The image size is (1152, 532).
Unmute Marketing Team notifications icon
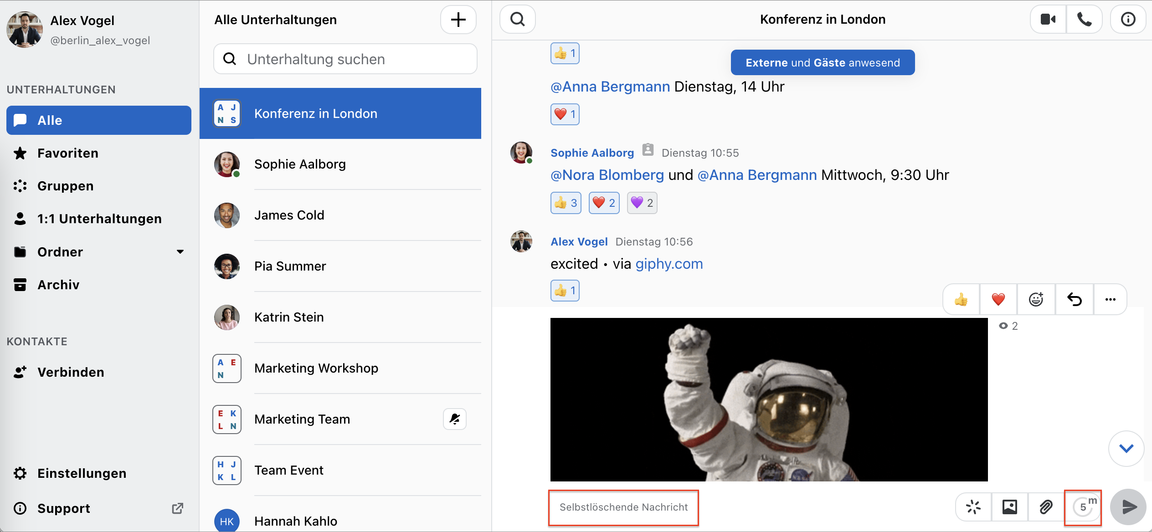(x=454, y=419)
